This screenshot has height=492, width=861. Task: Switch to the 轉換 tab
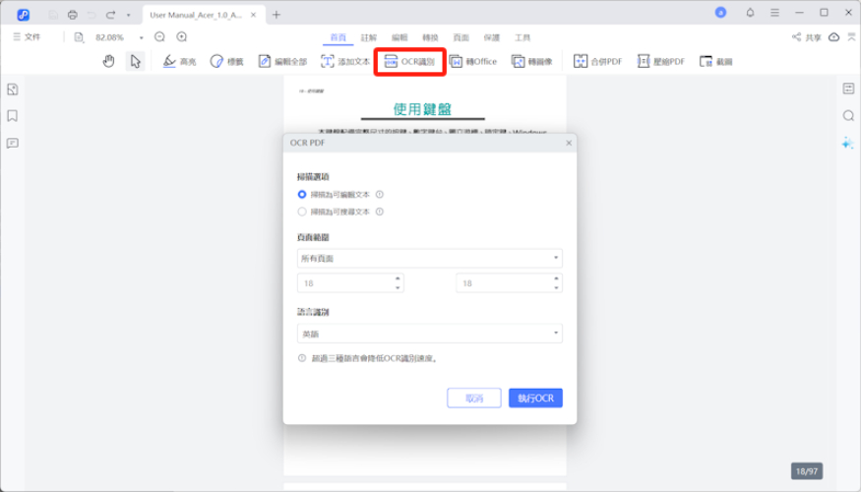431,37
